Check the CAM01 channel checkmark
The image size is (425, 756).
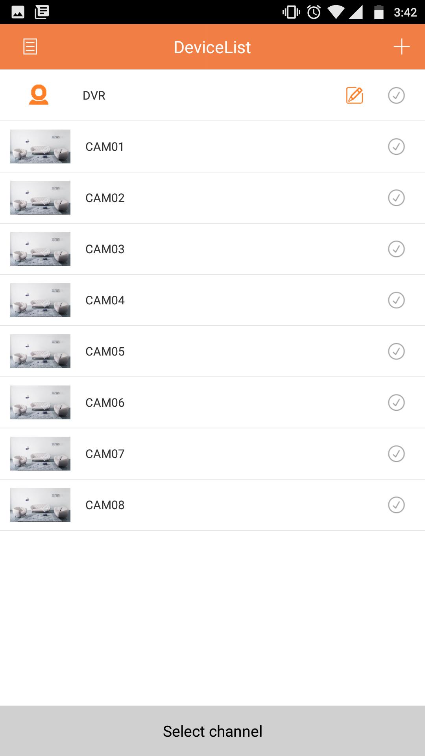396,146
